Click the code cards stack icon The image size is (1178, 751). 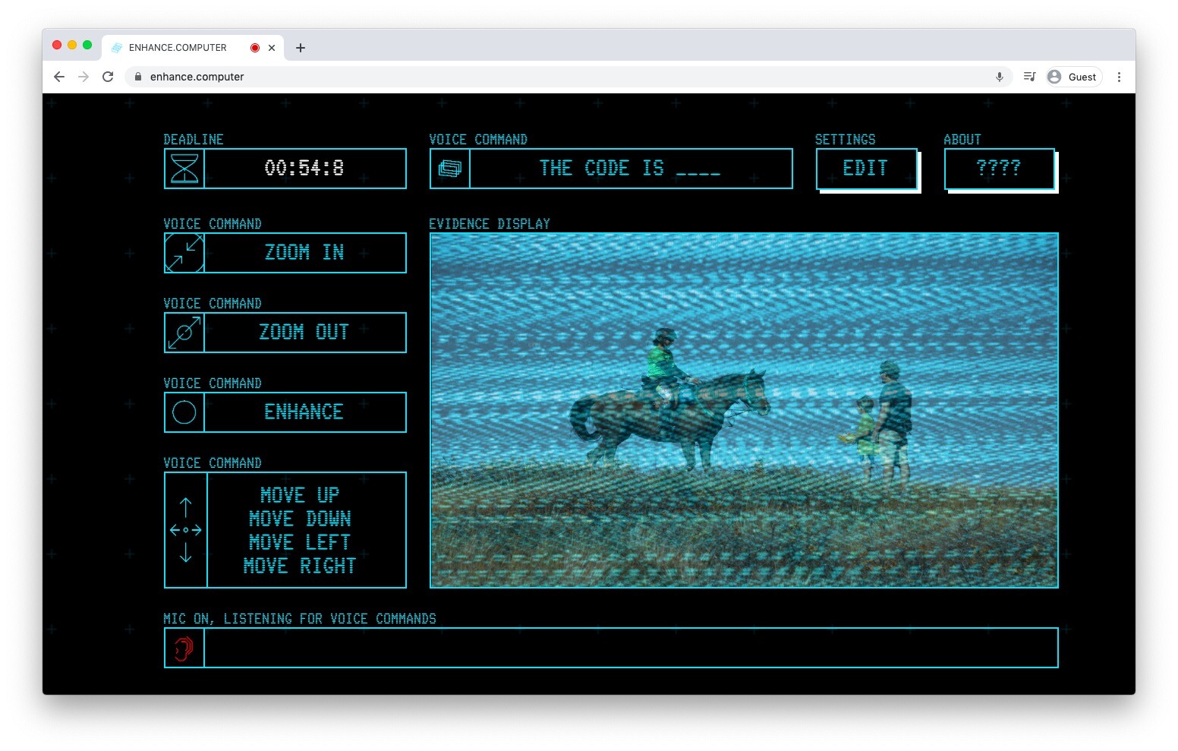[x=450, y=169]
